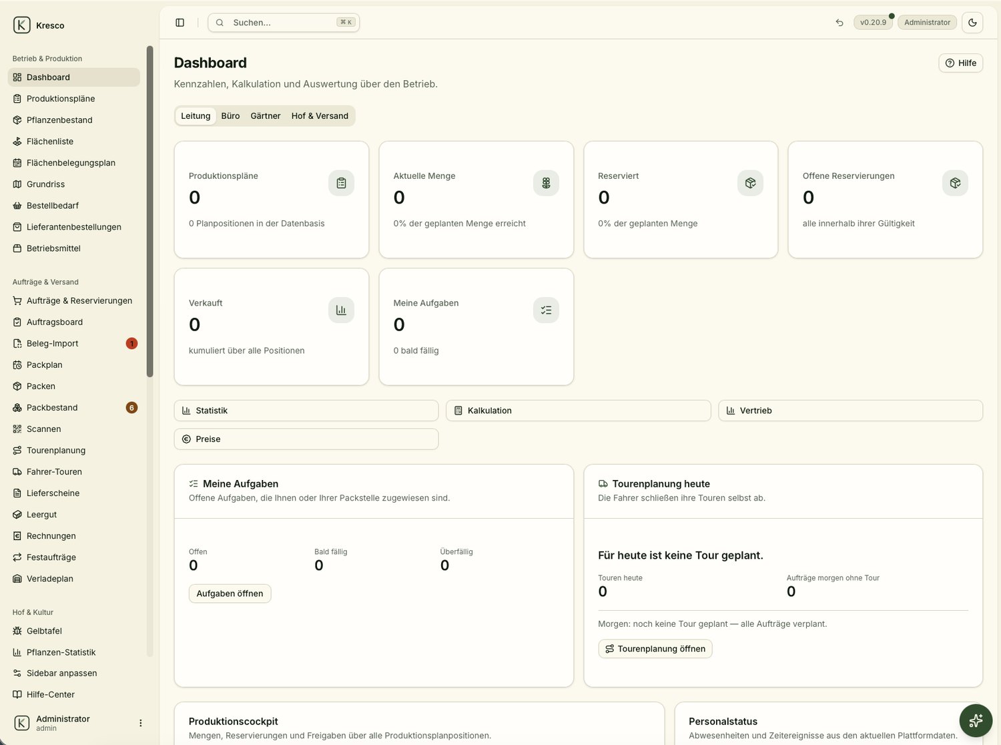Click the Festaufträge repeat icon
This screenshot has width=1001, height=745.
17,557
